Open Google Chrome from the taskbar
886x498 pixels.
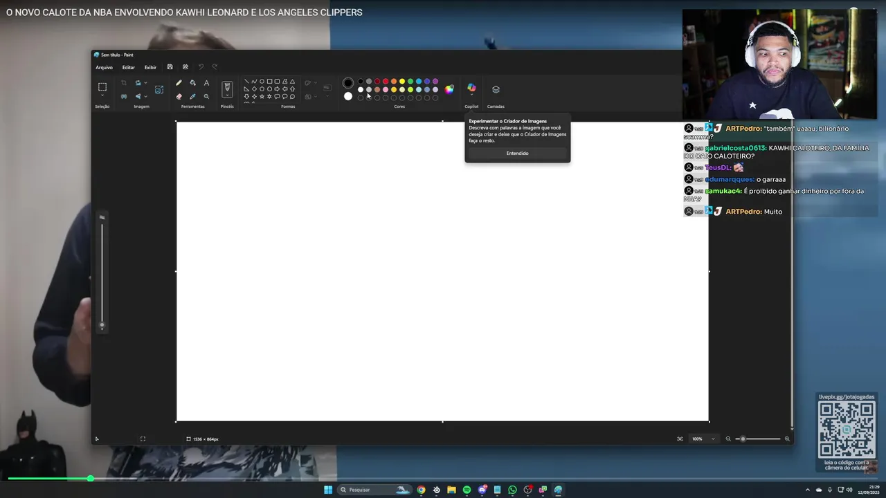pyautogui.click(x=421, y=490)
